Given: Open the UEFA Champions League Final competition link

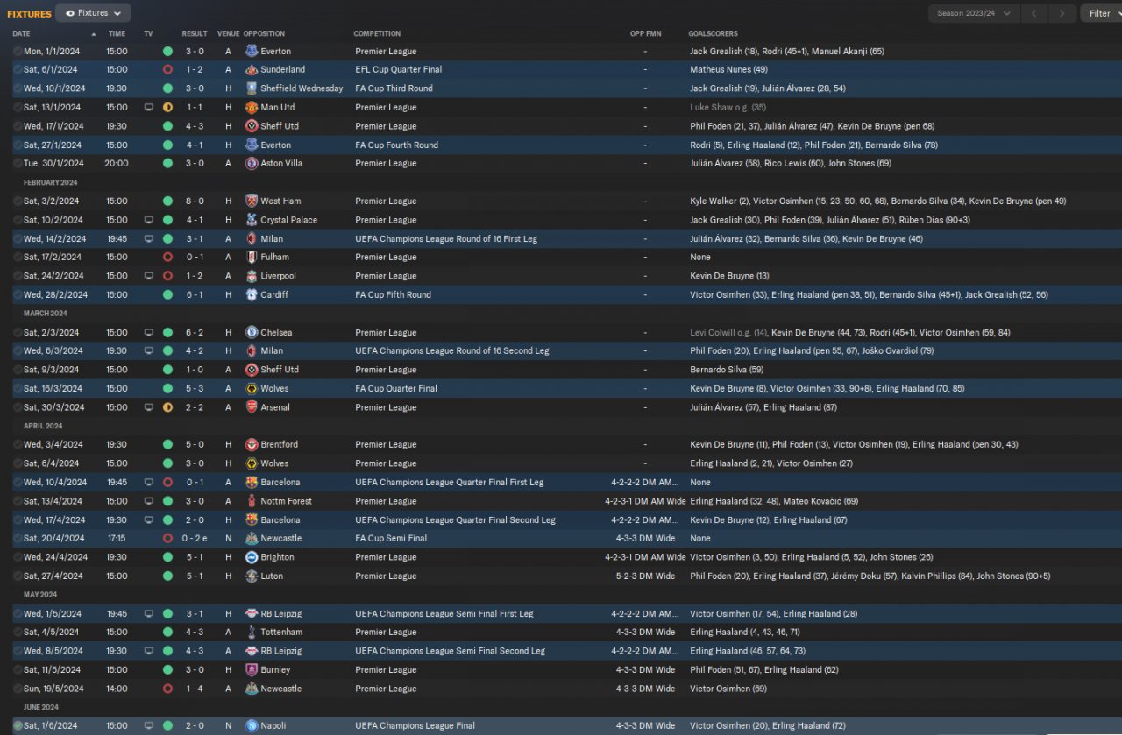Looking at the screenshot, I should pyautogui.click(x=415, y=726).
